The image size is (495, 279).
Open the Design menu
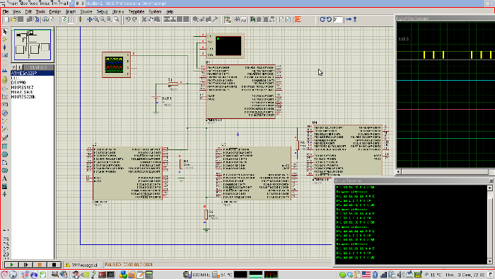(x=55, y=12)
